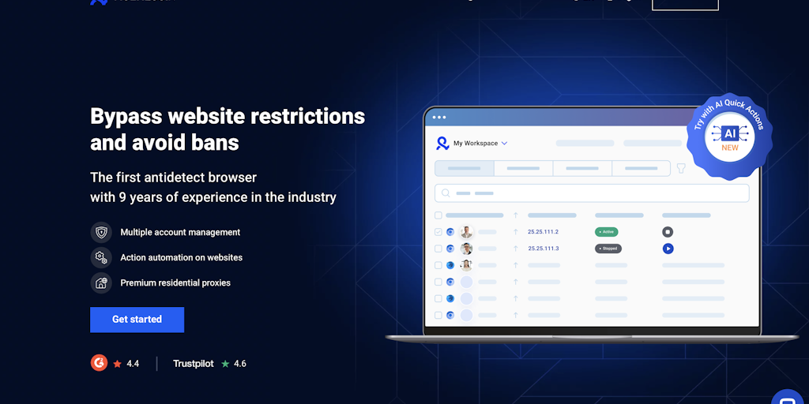Viewport: 809px width, 404px height.
Task: Click the blue logo beside My Workspace
Action: [442, 144]
